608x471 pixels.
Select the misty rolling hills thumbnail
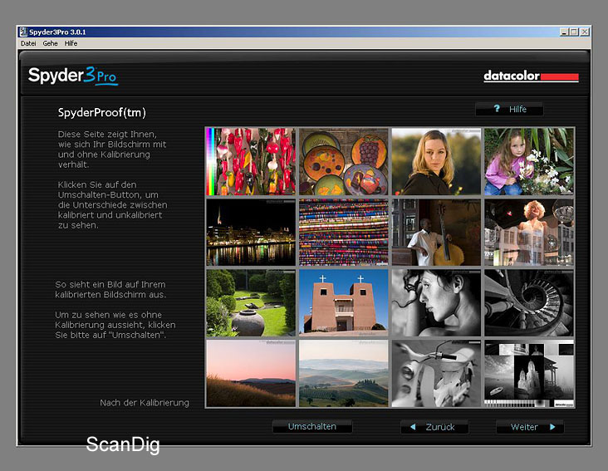344,373
